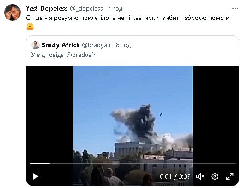This screenshot has height=188, width=242.
Task: Open @bradyafr mention in reply line
Action: coord(81,55)
